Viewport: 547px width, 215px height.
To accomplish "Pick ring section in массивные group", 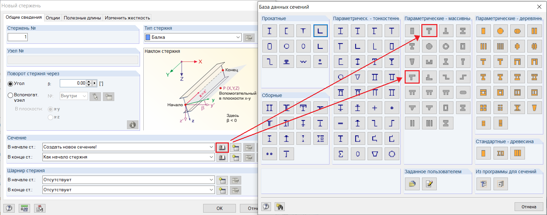I will tap(446, 46).
